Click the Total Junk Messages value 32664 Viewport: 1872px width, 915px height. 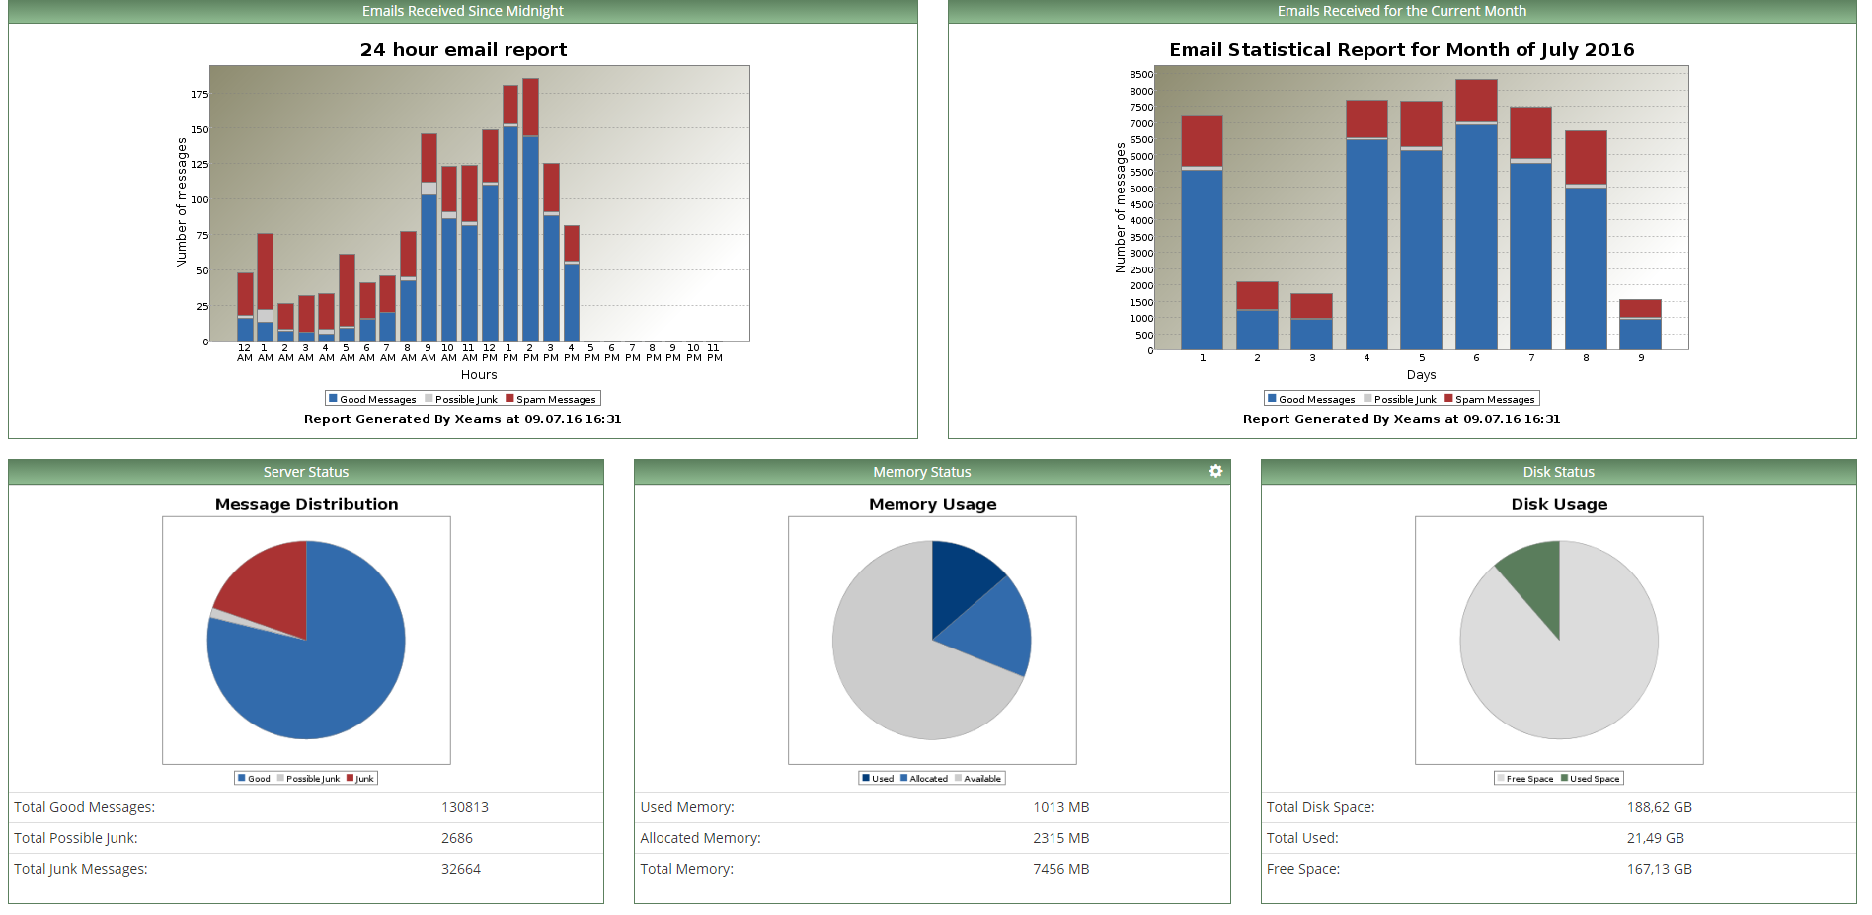461,869
